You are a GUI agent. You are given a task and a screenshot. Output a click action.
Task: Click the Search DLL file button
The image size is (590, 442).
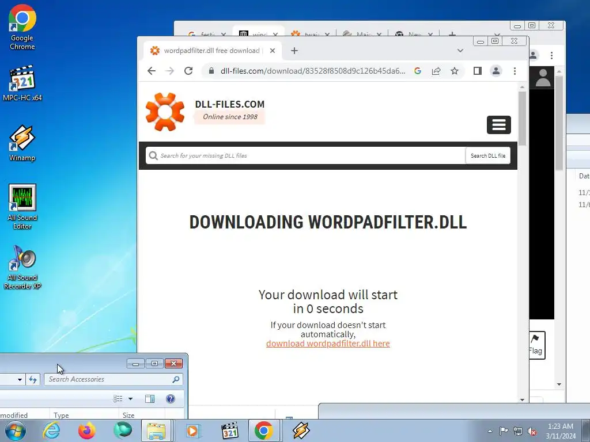click(x=487, y=155)
